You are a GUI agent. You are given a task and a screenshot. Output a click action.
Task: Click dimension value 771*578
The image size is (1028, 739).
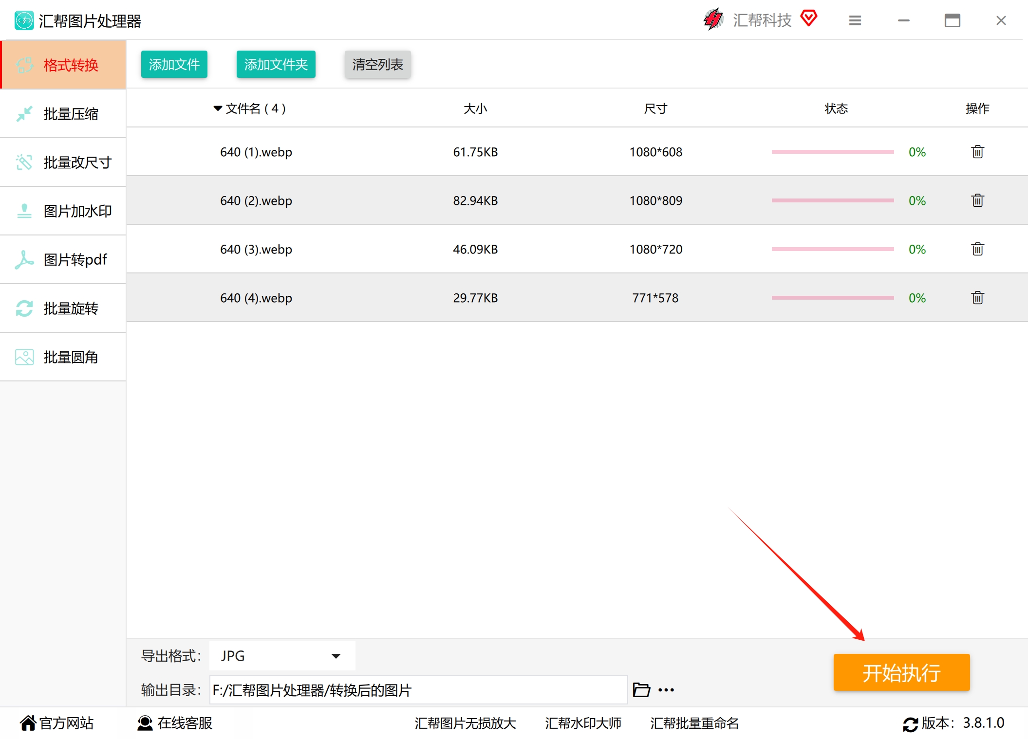pyautogui.click(x=655, y=298)
